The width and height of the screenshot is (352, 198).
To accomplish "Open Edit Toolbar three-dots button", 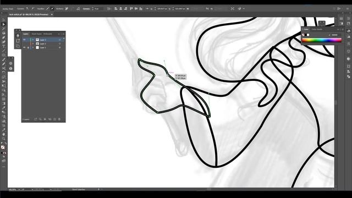I will 3,167.
